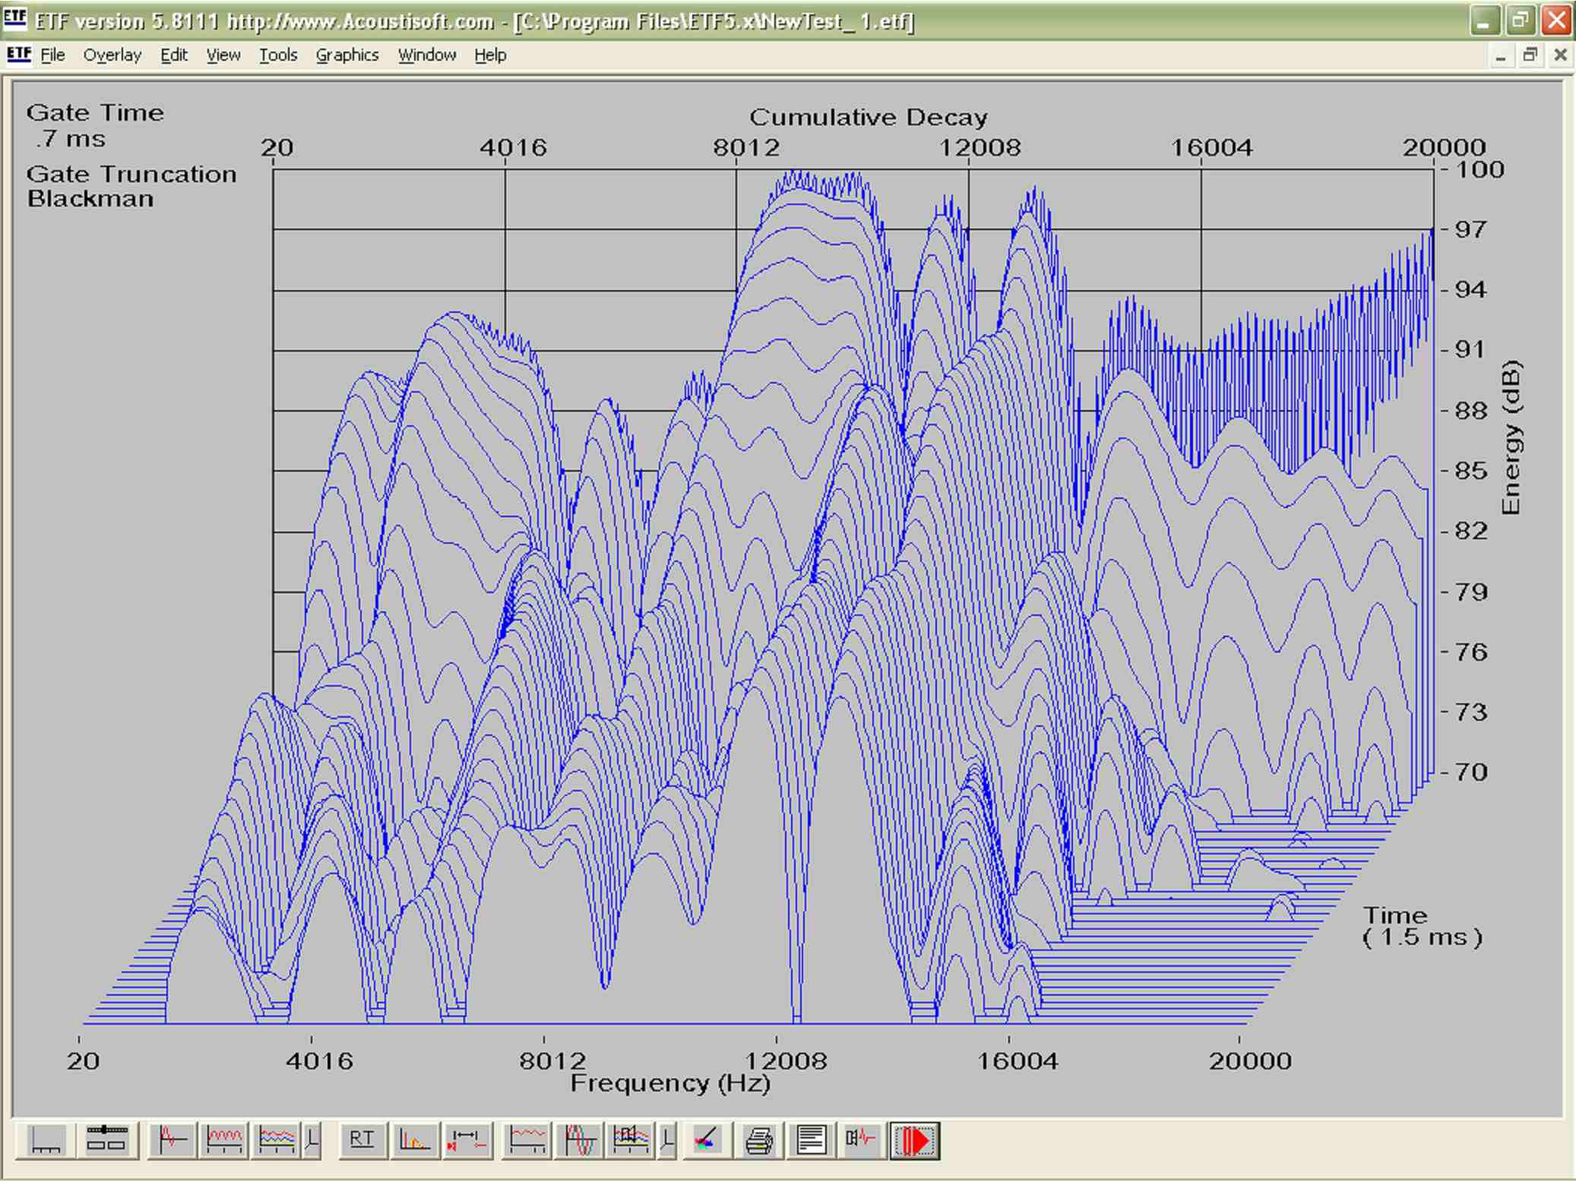
Task: Click the distance measurement arrows icon
Action: [466, 1140]
